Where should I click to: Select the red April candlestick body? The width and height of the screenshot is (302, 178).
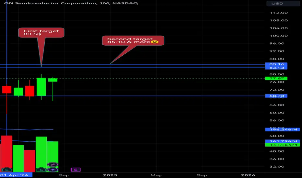coord(7,90)
